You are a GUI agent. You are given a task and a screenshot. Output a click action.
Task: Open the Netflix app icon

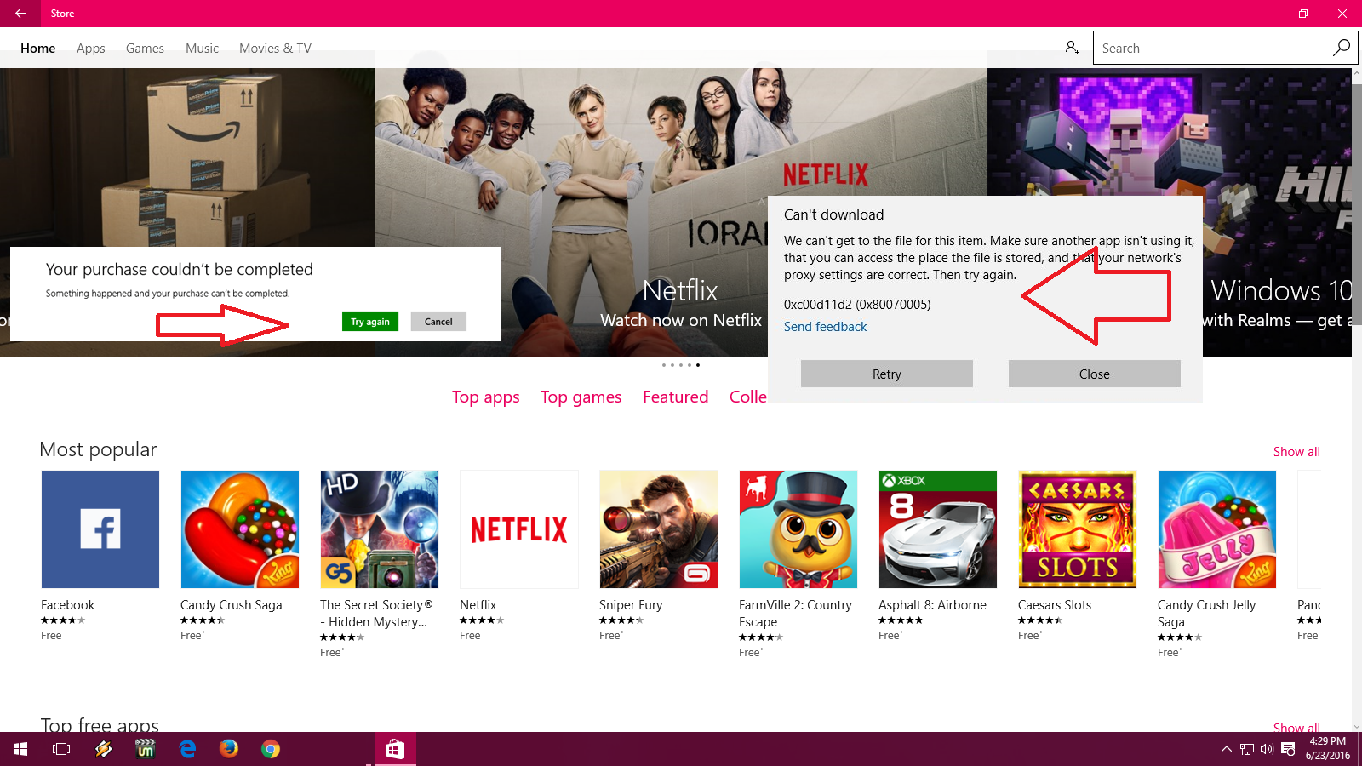click(519, 529)
